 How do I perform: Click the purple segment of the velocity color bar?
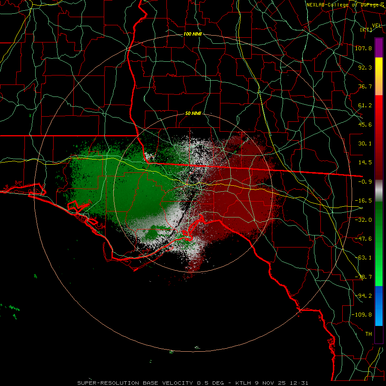(x=379, y=48)
